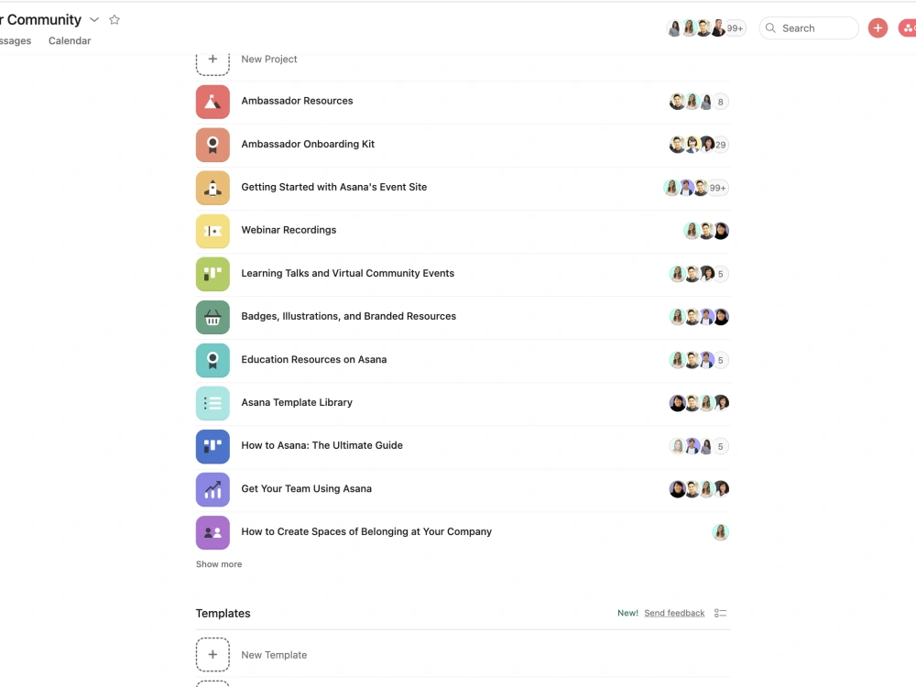The height and width of the screenshot is (687, 916).
Task: Switch the Templates list view using the list icon
Action: pos(720,613)
